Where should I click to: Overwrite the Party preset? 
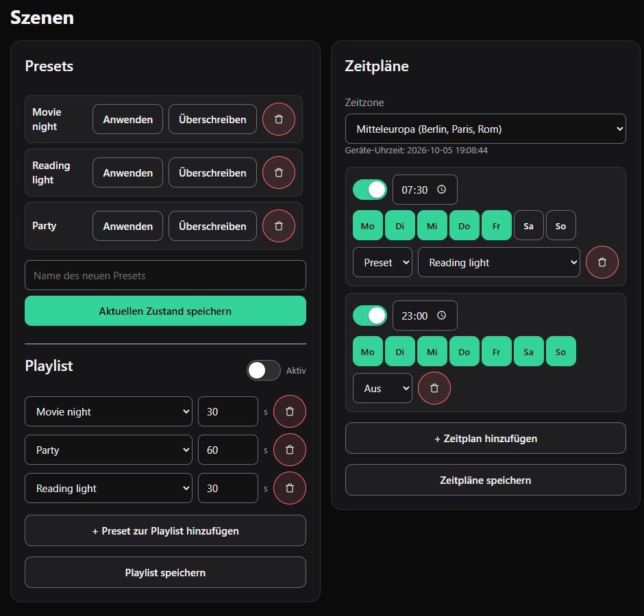(213, 226)
